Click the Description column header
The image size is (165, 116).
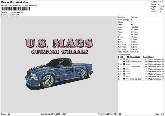pos(135,57)
